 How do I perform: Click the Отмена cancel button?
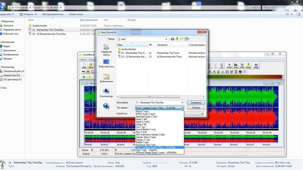[x=196, y=108]
